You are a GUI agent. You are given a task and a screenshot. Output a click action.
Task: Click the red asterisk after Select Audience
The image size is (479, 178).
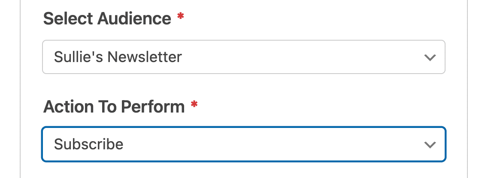[181, 18]
